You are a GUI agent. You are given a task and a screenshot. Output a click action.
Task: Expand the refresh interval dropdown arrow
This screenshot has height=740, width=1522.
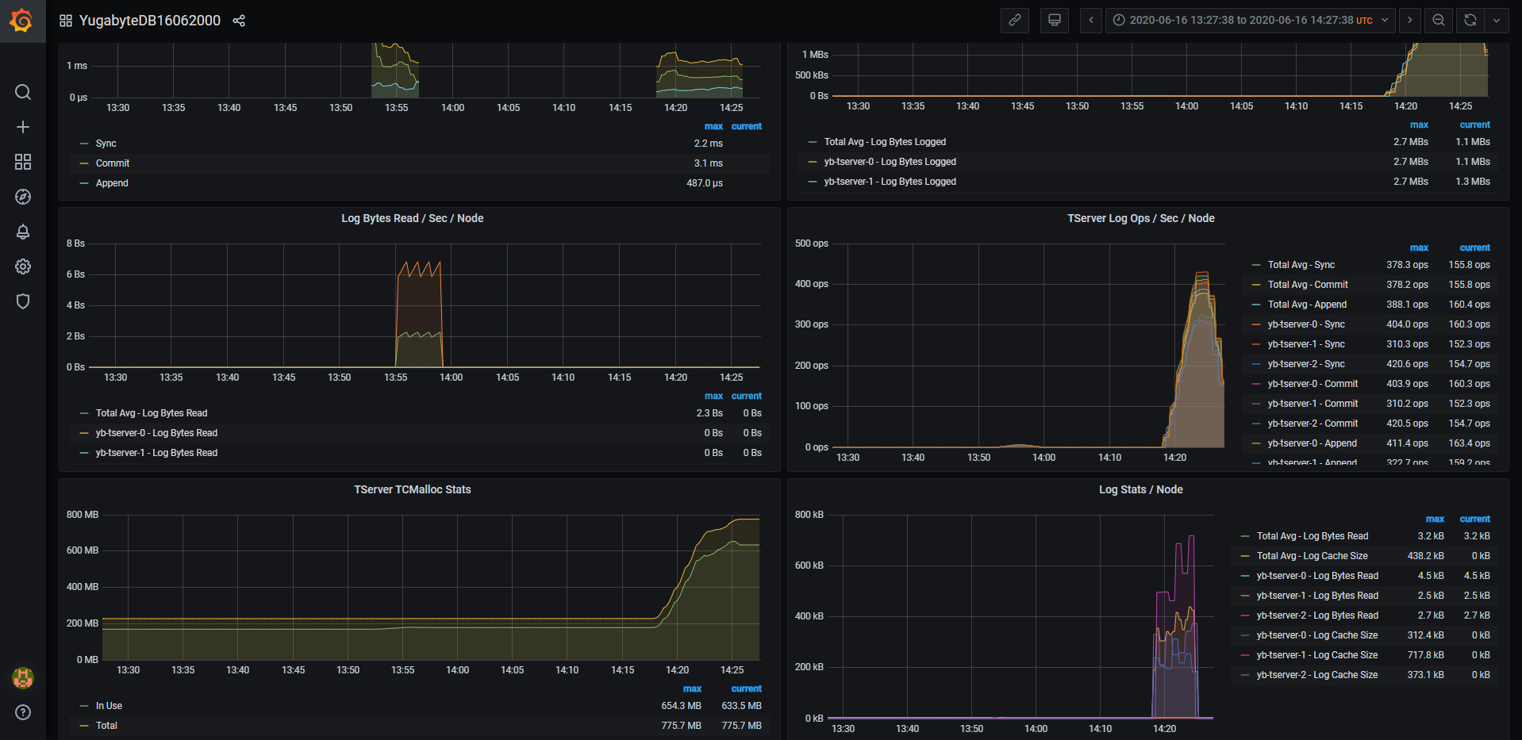coord(1497,21)
